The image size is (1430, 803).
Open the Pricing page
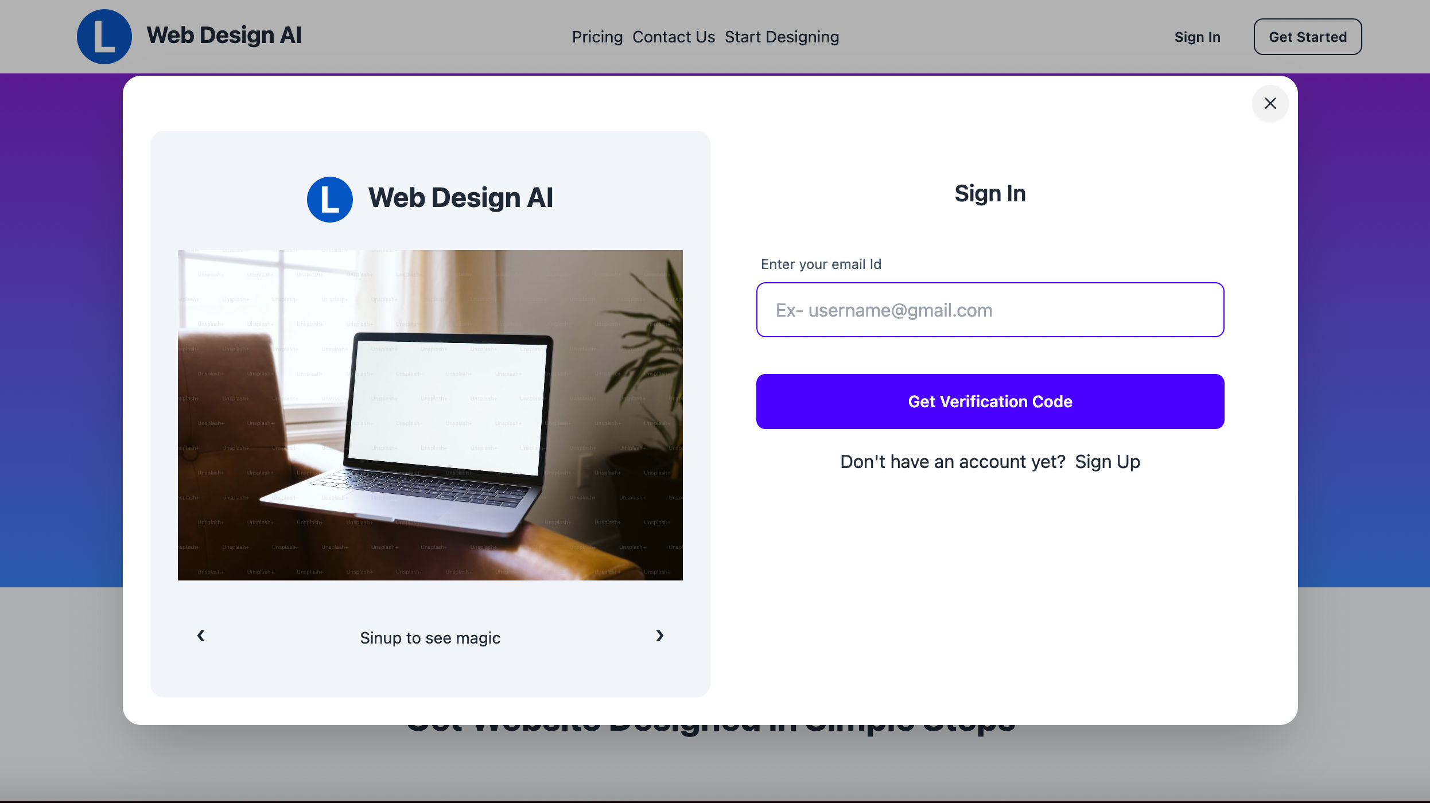[x=597, y=37]
